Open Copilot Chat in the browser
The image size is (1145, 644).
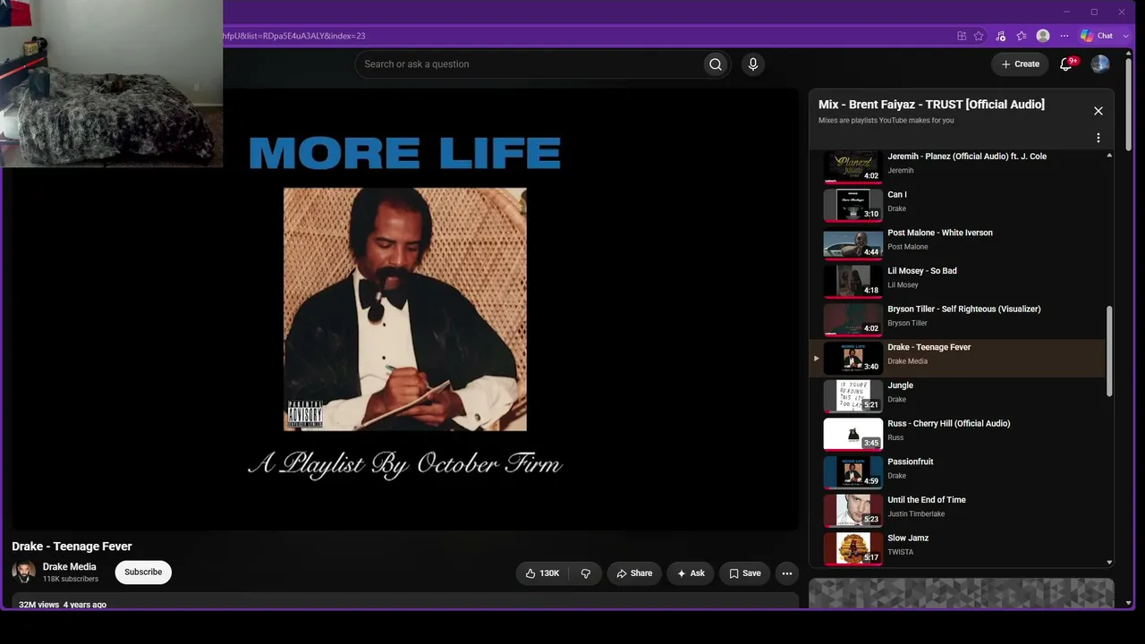(x=1097, y=36)
